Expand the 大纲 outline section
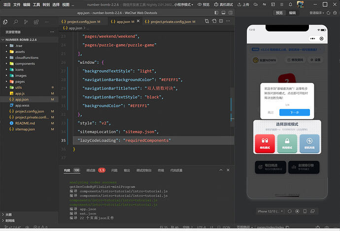The image size is (340, 231). [8, 214]
